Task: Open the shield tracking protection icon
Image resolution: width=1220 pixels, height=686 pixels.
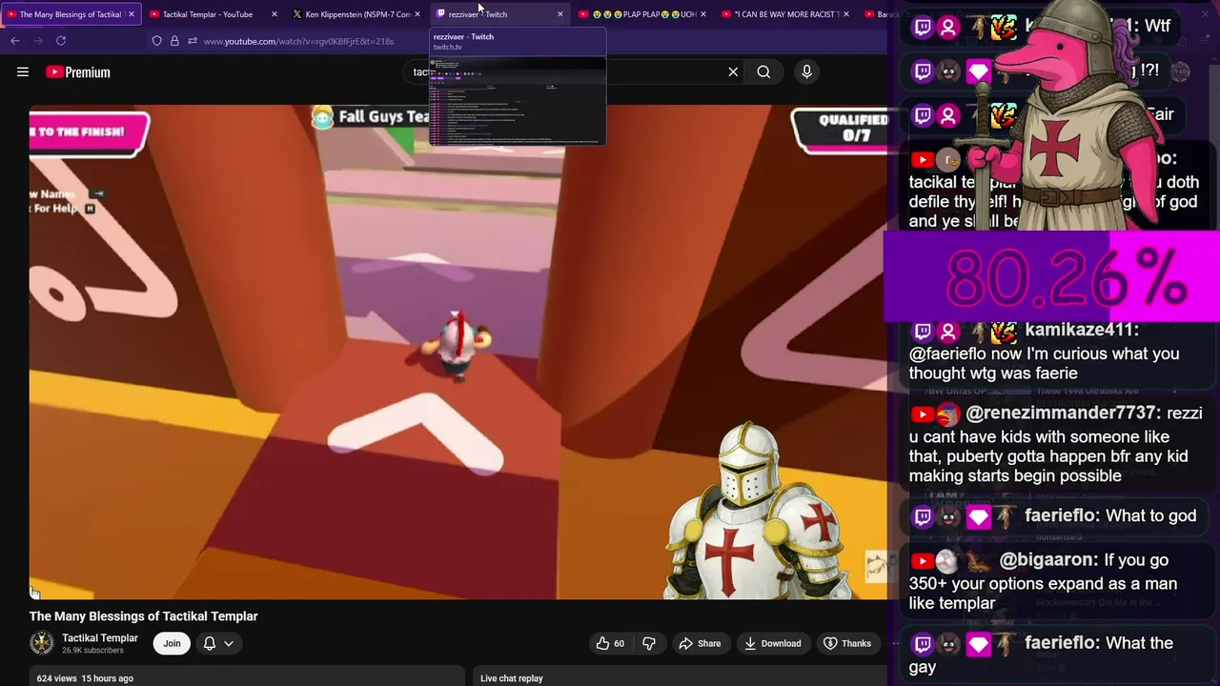Action: (157, 41)
